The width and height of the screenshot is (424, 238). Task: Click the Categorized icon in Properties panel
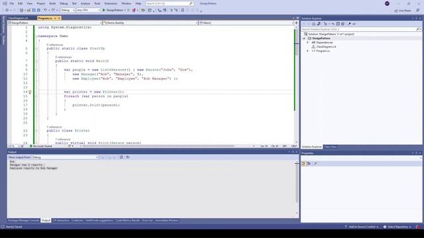pos(304,163)
